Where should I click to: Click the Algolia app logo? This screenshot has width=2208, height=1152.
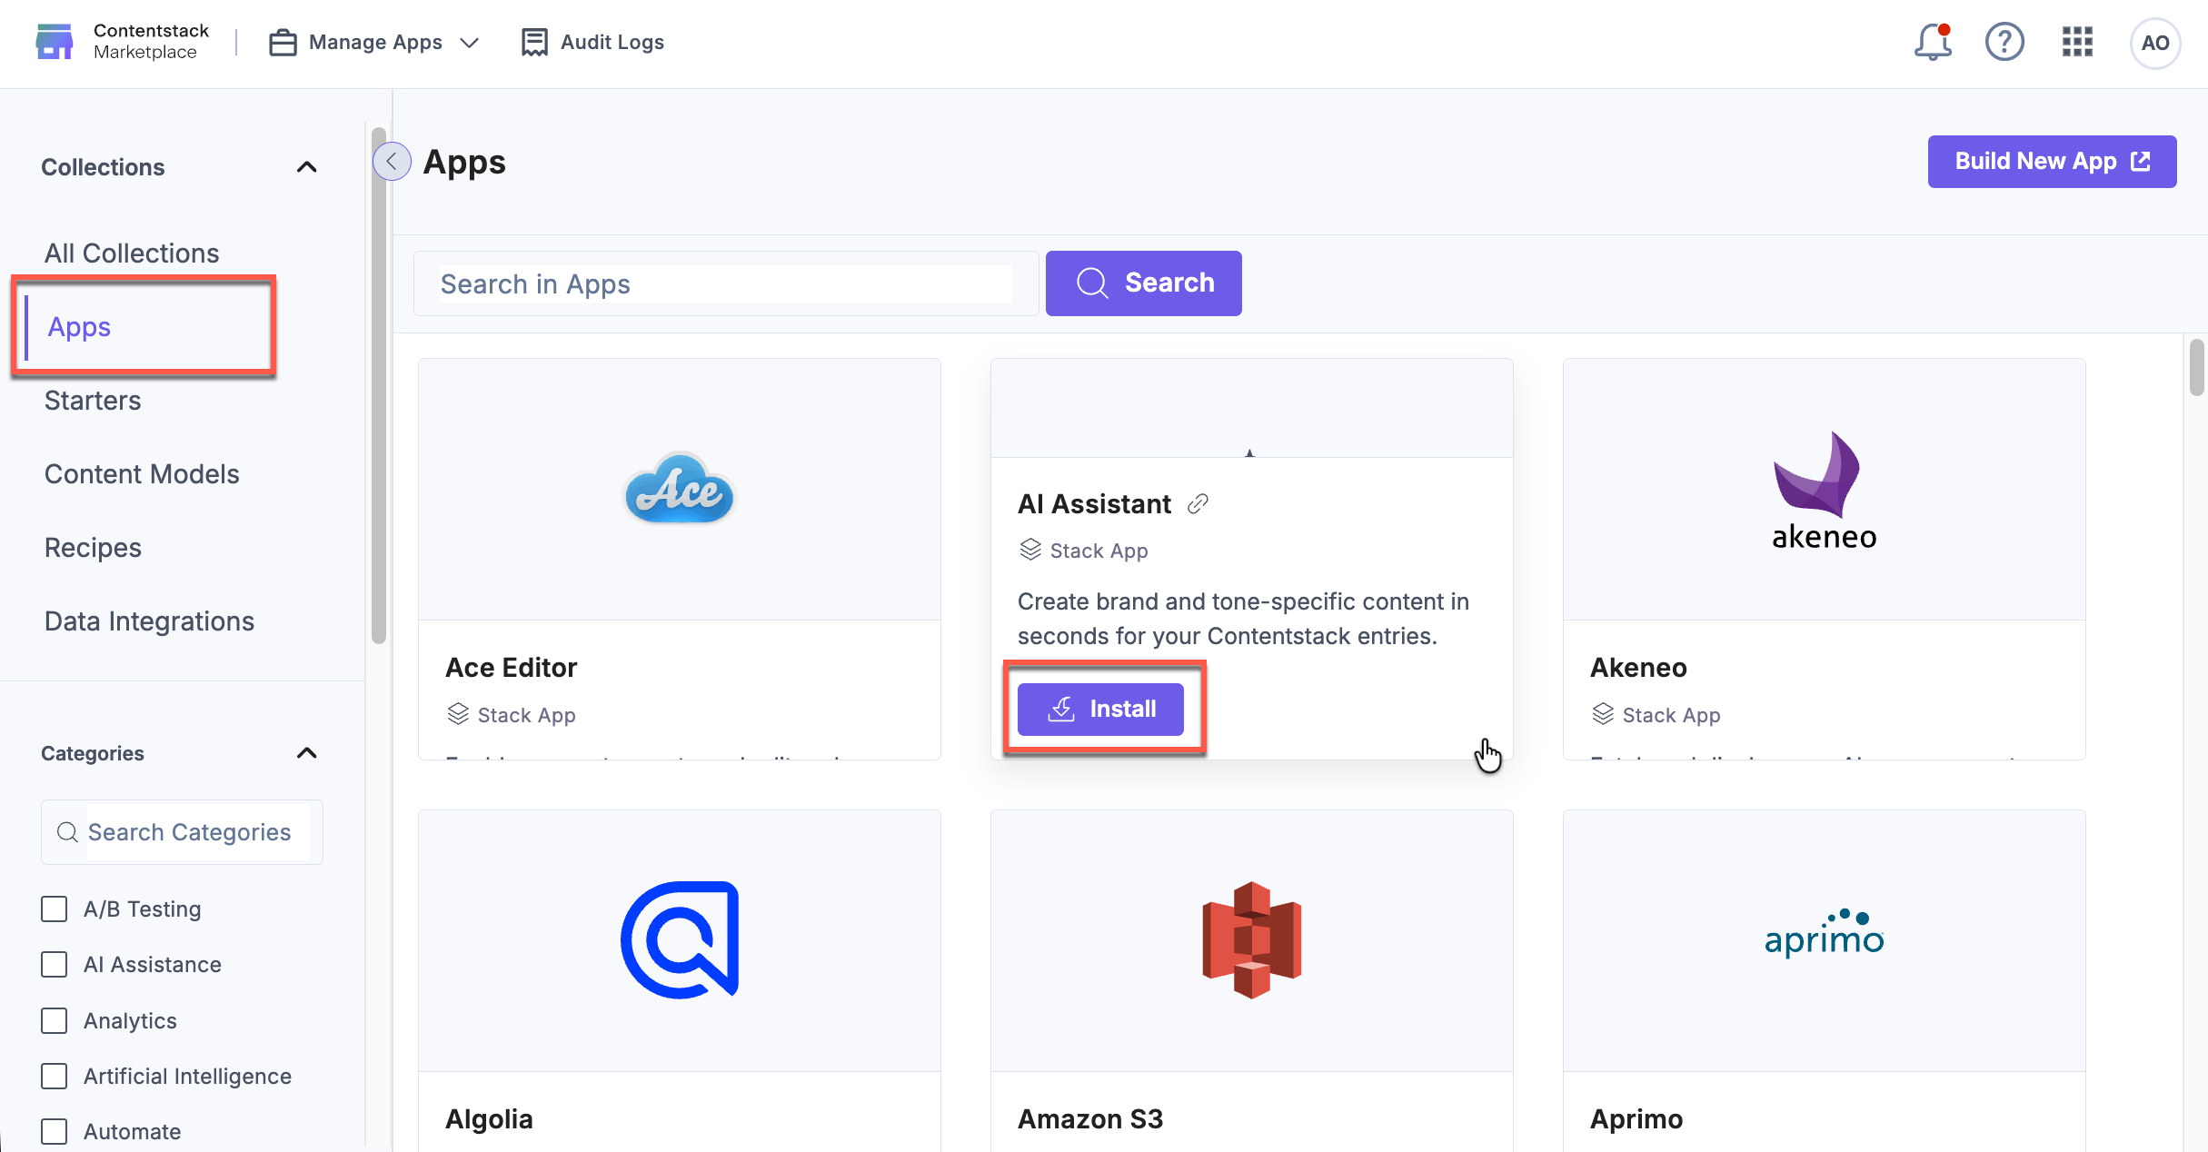(x=679, y=939)
